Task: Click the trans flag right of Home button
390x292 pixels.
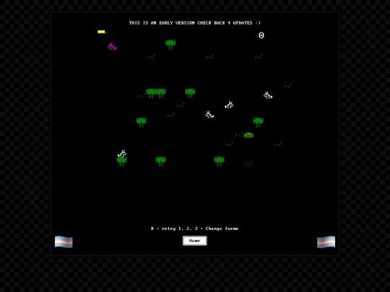Action: point(326,242)
